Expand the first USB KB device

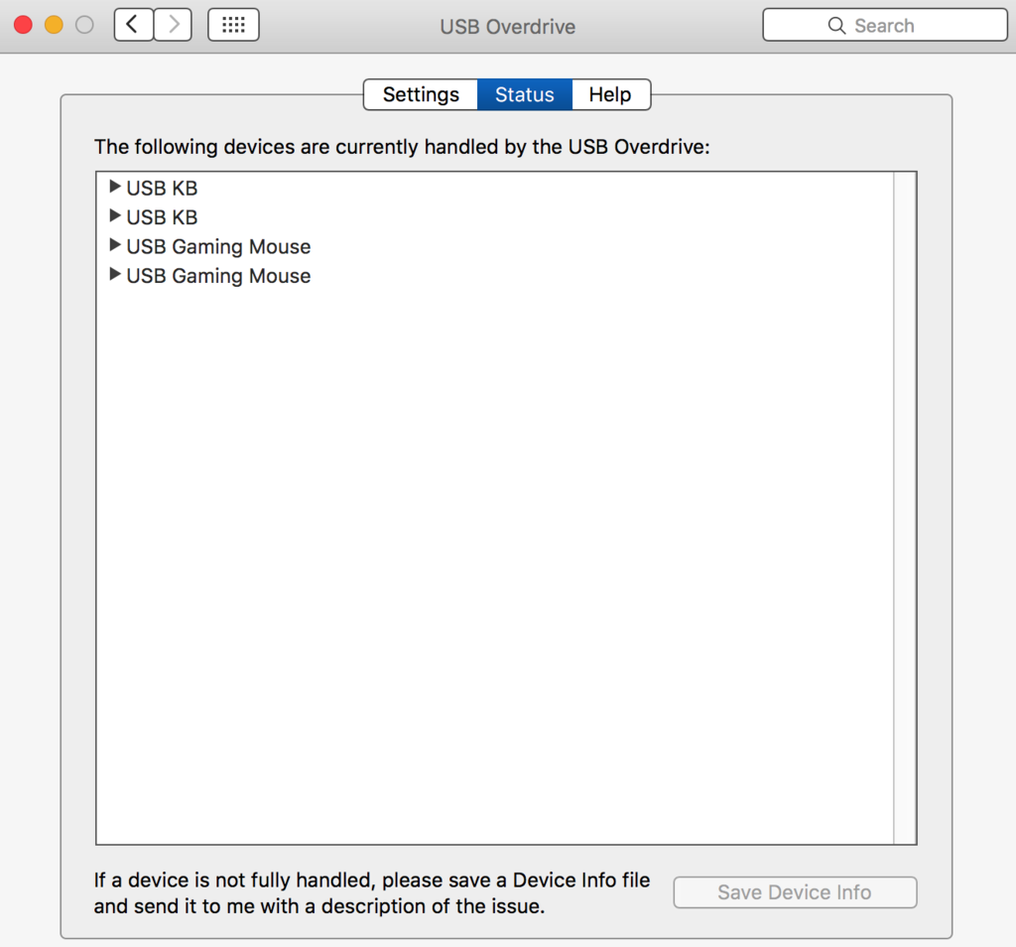point(115,187)
